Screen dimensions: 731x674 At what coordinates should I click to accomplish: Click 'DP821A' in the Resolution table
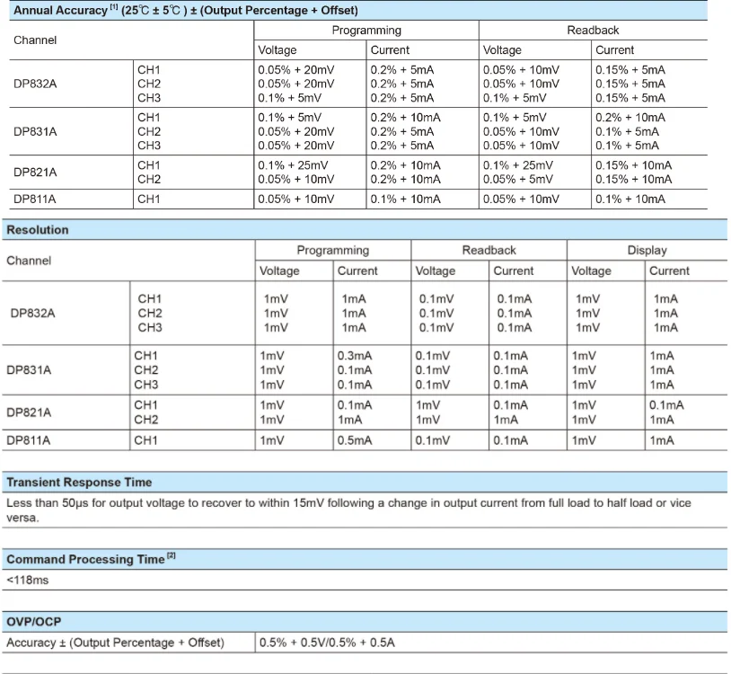point(29,412)
